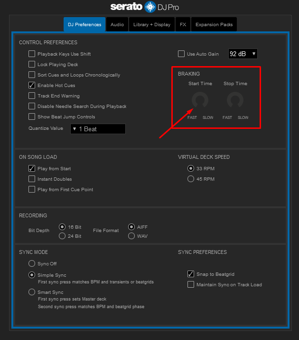Check Disable Needle Search During Playback

pyautogui.click(x=32, y=106)
